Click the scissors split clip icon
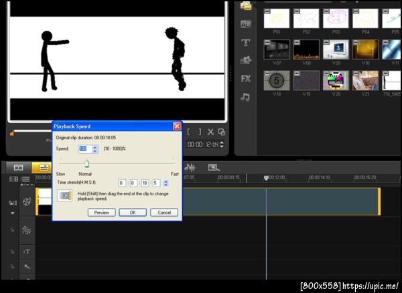 coord(210,132)
